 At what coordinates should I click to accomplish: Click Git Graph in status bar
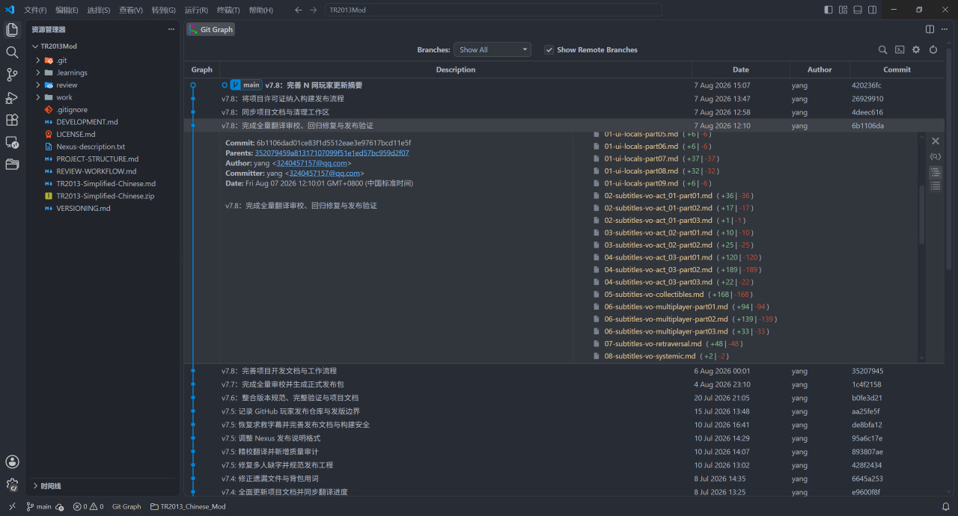pos(126,506)
